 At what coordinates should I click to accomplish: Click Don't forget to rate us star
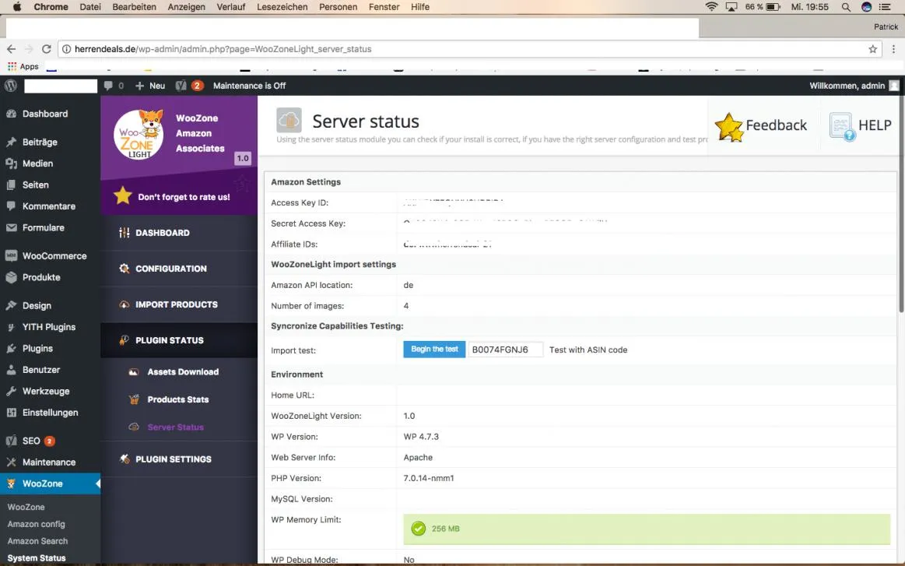pos(122,195)
